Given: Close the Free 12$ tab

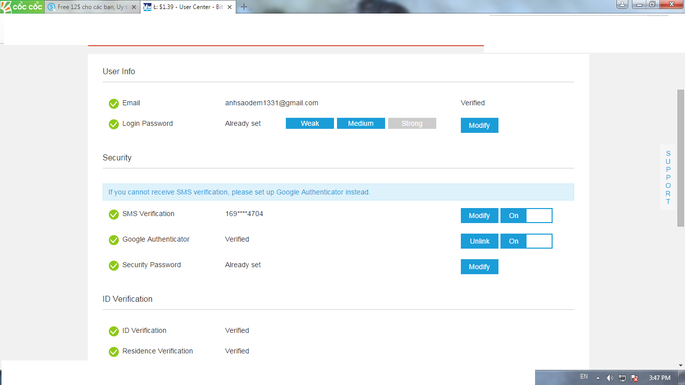Looking at the screenshot, I should [x=133, y=8].
